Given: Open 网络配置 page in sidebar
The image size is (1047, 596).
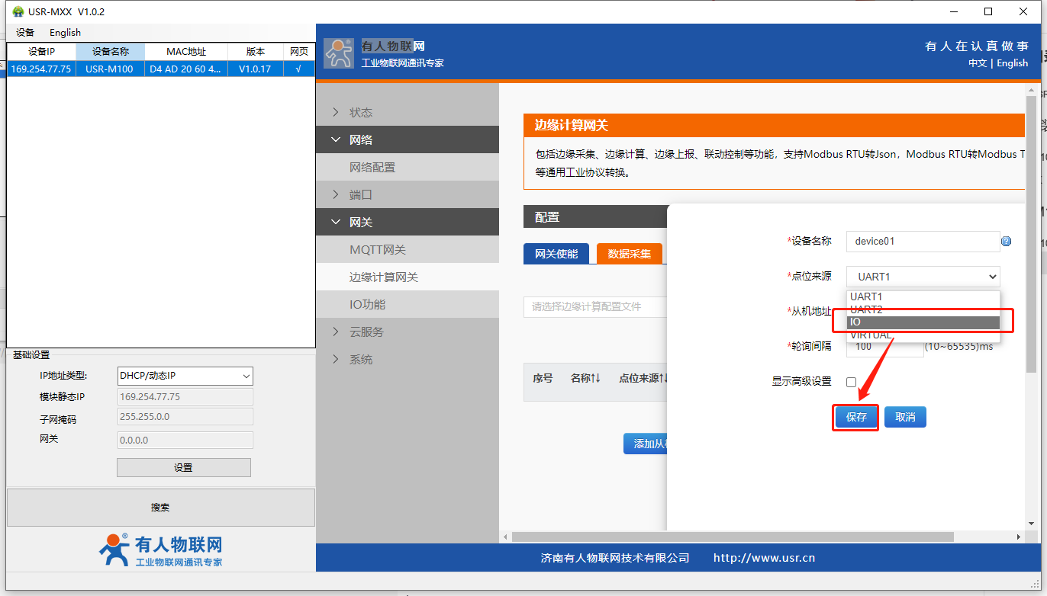Looking at the screenshot, I should (408, 167).
